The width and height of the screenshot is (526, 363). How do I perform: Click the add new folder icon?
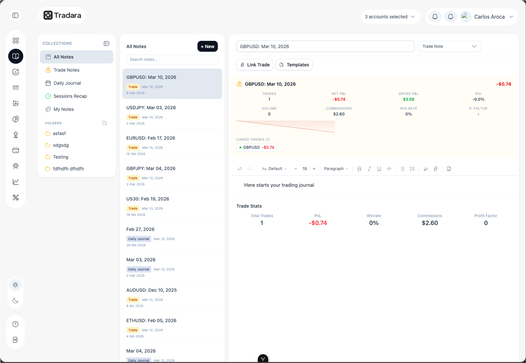105,123
